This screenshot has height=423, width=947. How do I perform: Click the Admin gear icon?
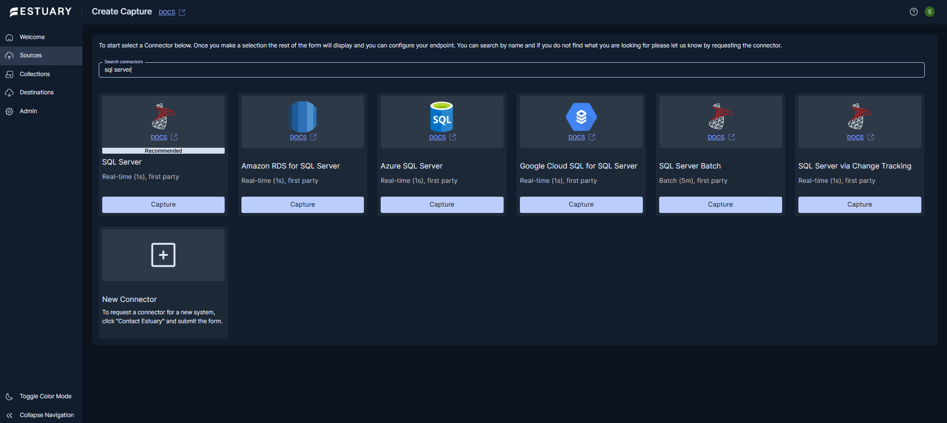[x=9, y=112]
